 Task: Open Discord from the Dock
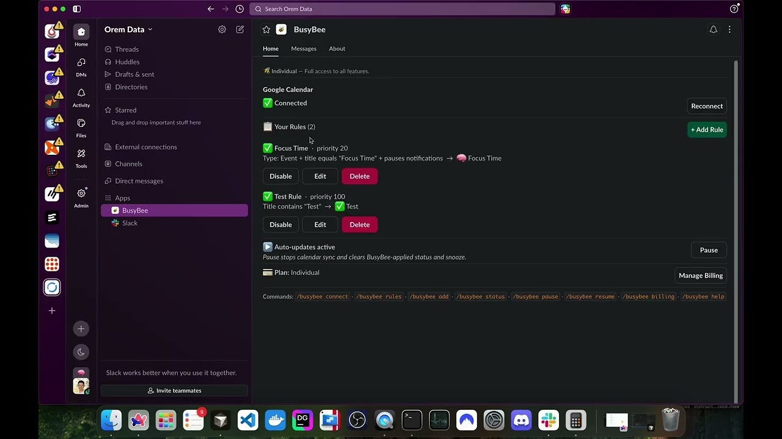[x=521, y=419]
